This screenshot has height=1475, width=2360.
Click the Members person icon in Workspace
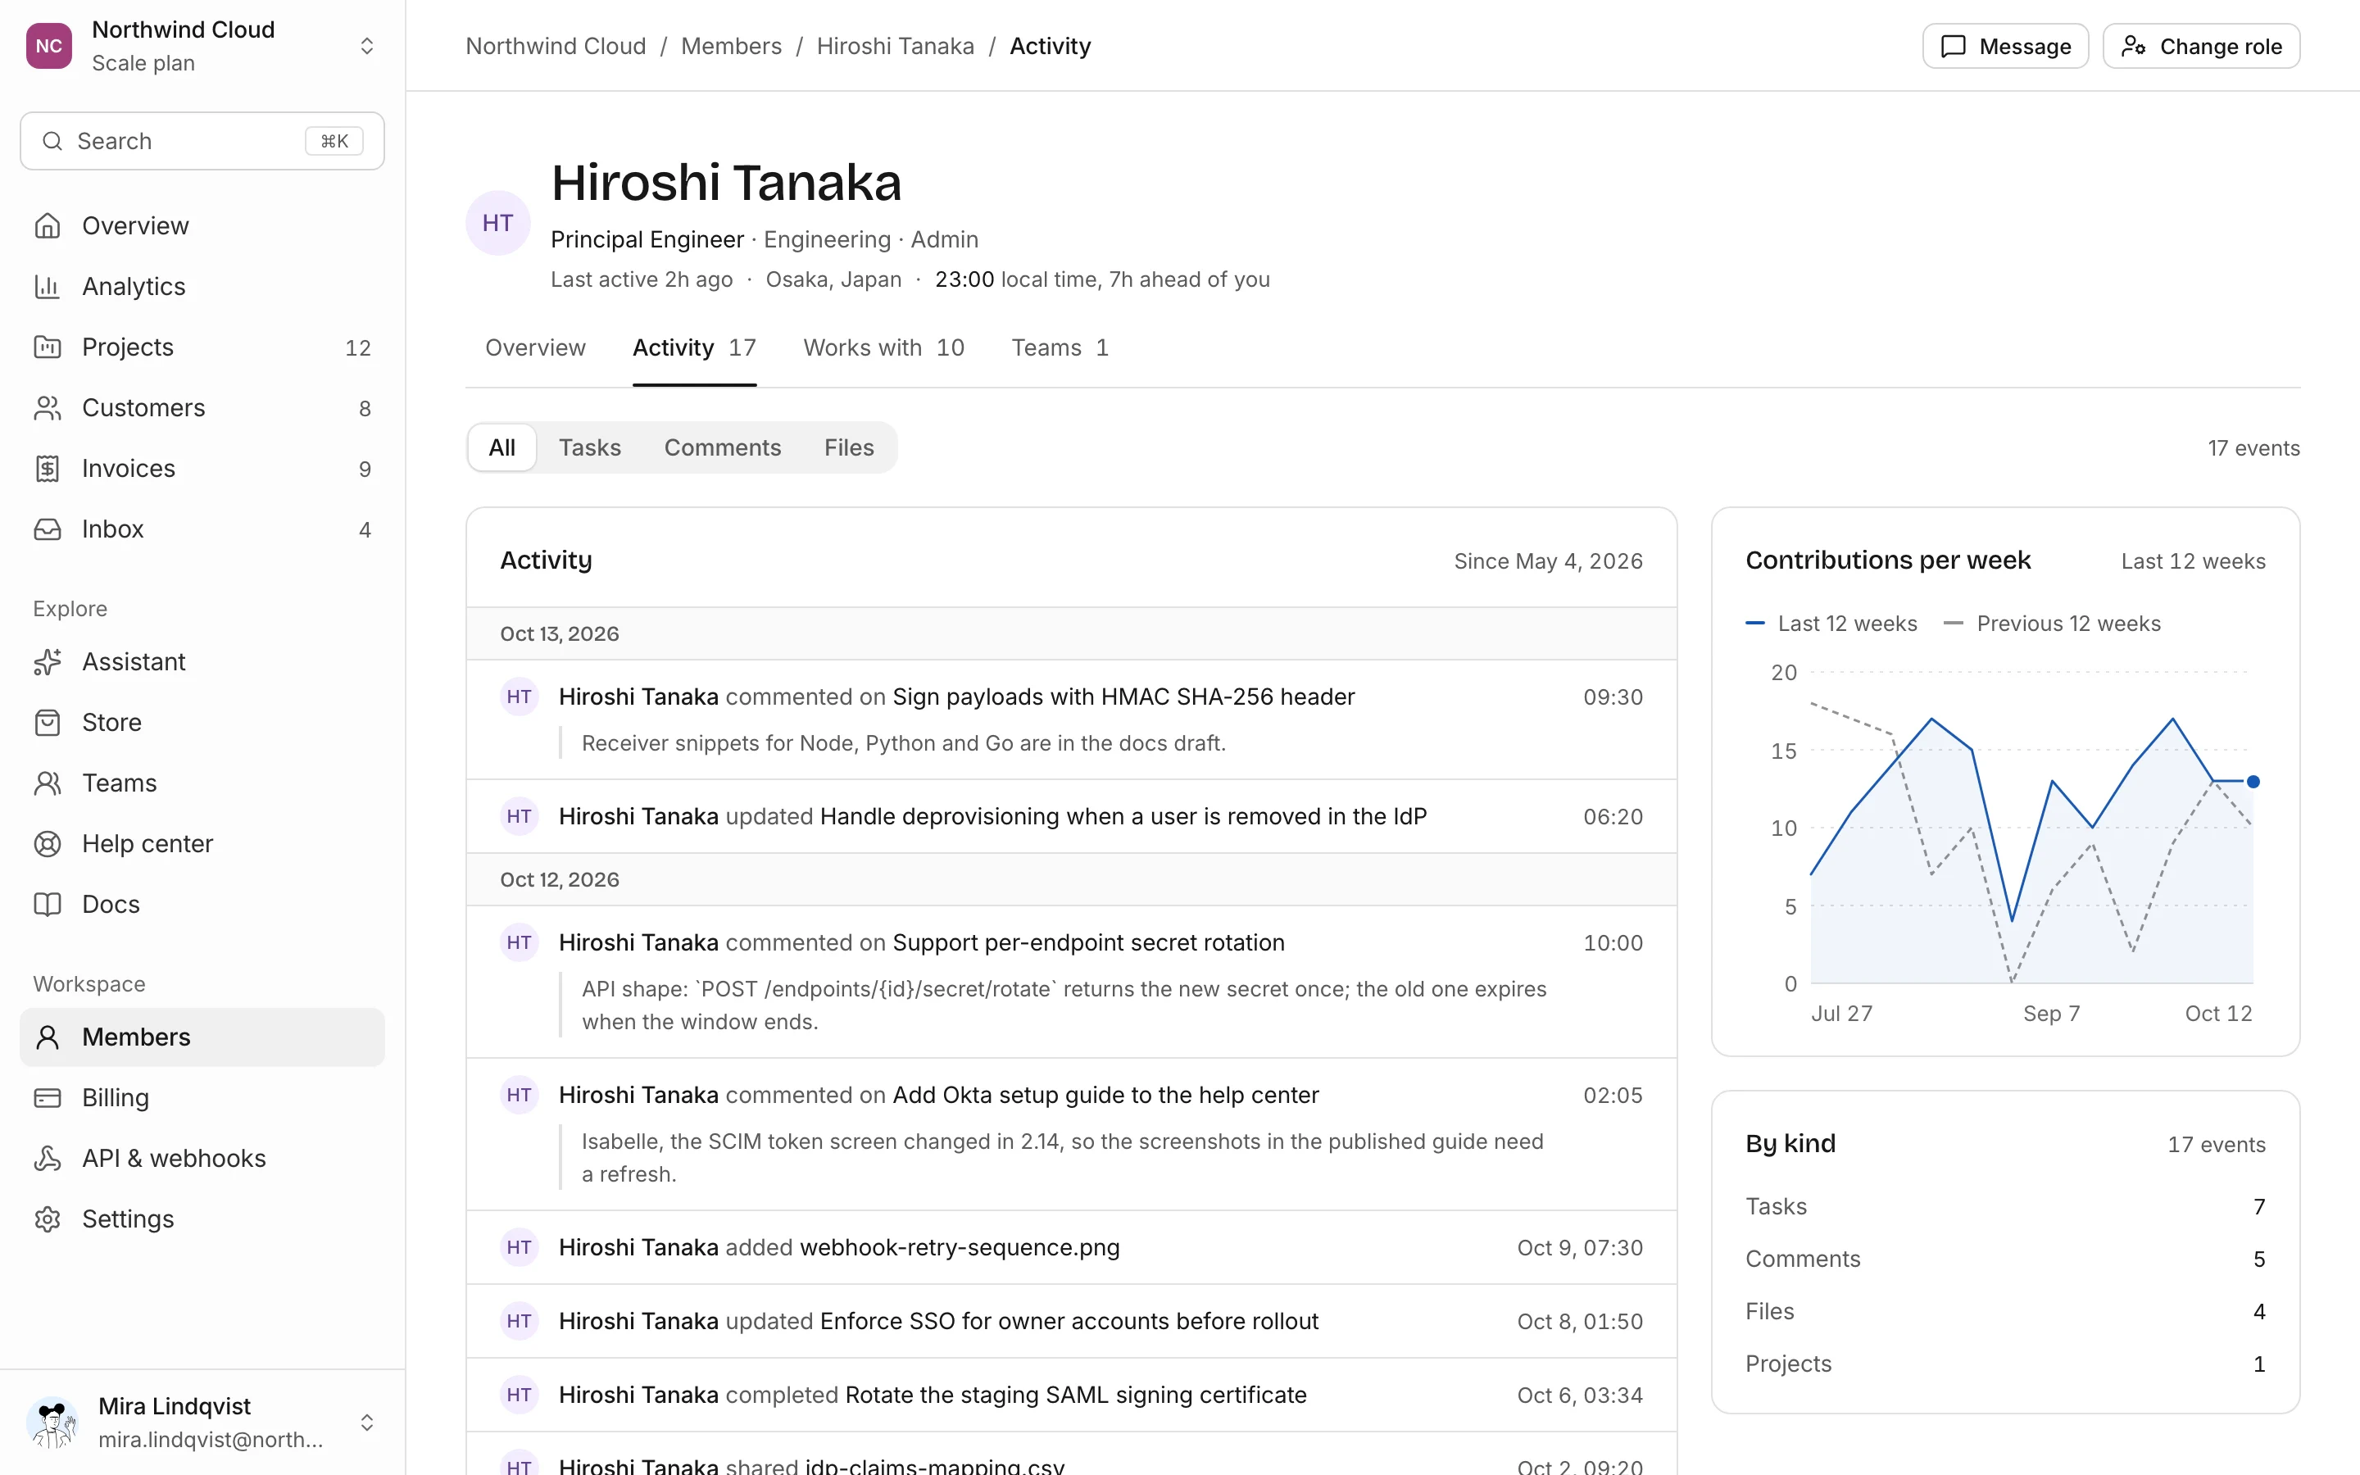pyautogui.click(x=47, y=1037)
